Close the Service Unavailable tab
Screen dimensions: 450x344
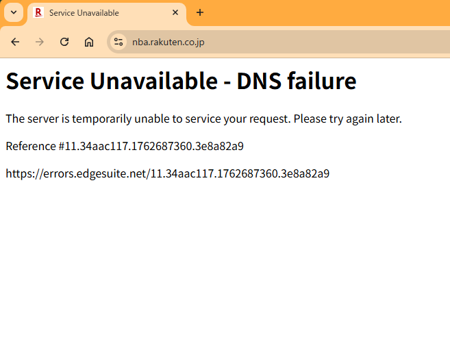(175, 12)
